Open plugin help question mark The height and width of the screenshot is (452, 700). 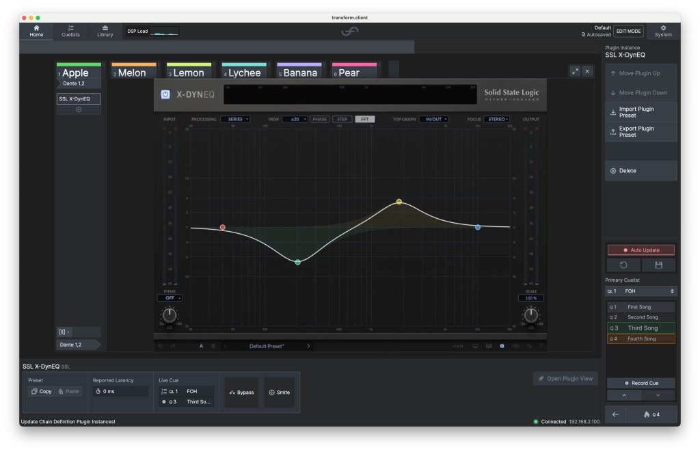tap(541, 346)
